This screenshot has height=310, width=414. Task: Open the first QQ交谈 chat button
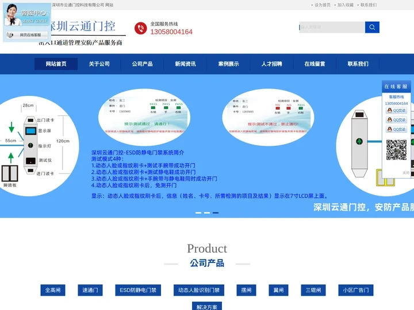pyautogui.click(x=396, y=110)
